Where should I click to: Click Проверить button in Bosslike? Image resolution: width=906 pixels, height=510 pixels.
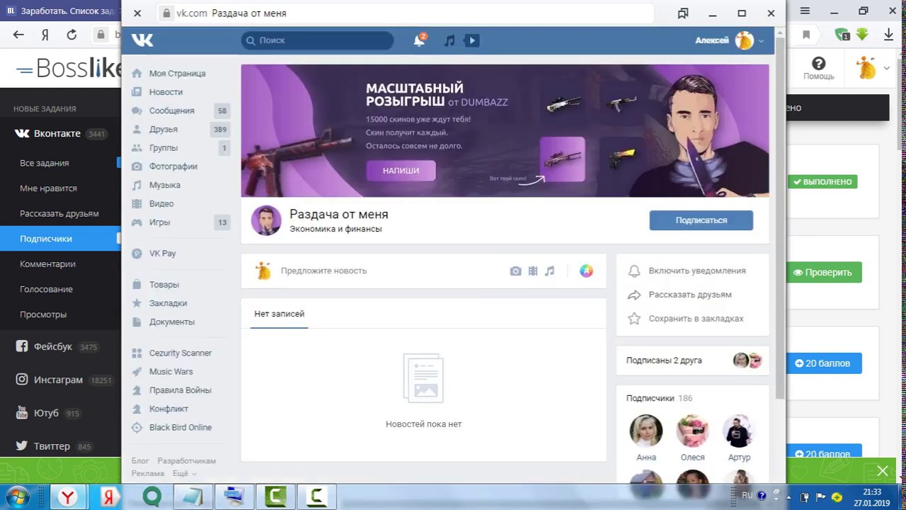(824, 272)
